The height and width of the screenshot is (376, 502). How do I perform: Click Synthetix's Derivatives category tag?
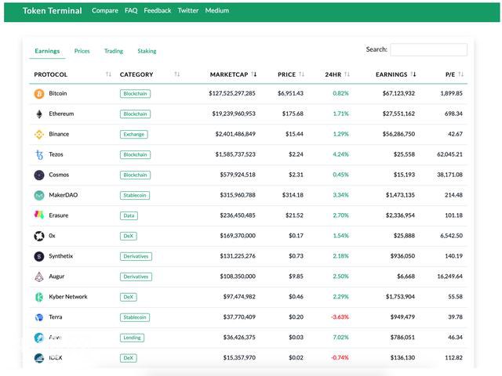(x=136, y=256)
